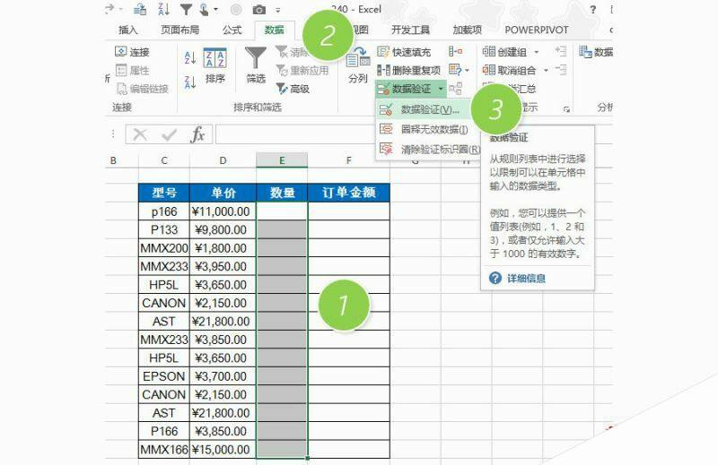Image resolution: width=718 pixels, height=465 pixels.
Task: Select the 数据 ribbon tab
Action: coord(275,30)
